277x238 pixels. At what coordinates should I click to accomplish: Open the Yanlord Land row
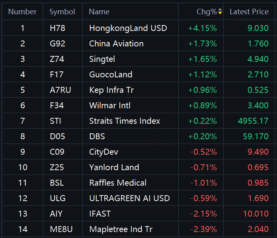point(114,167)
